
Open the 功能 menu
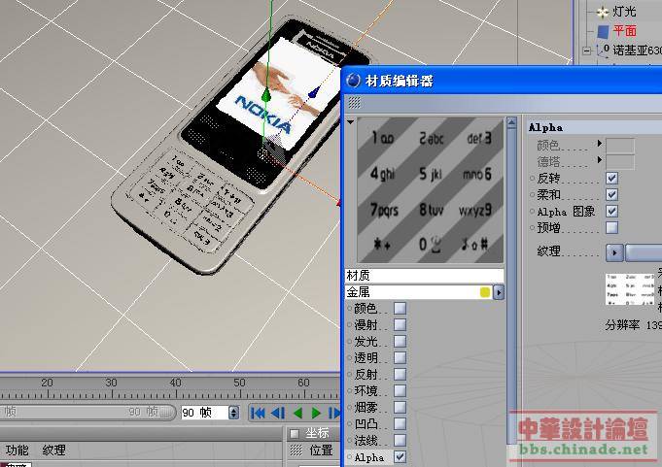click(x=17, y=450)
